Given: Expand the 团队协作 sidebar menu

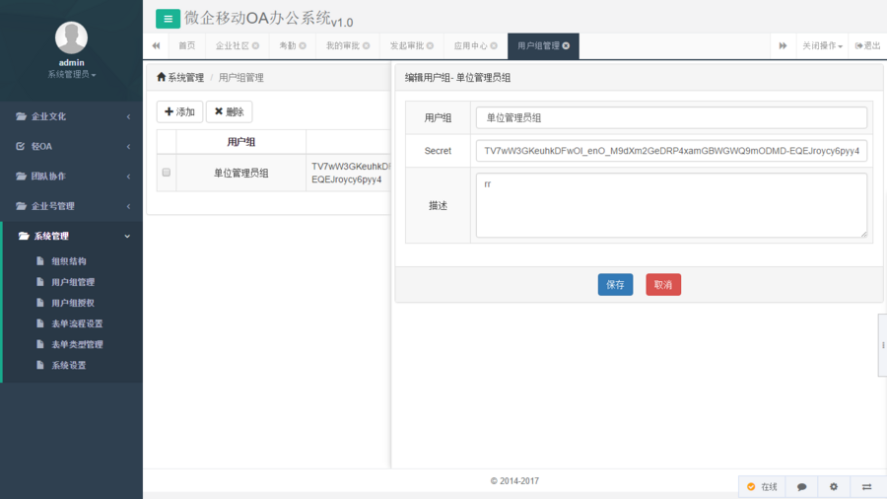Looking at the screenshot, I should [x=71, y=176].
